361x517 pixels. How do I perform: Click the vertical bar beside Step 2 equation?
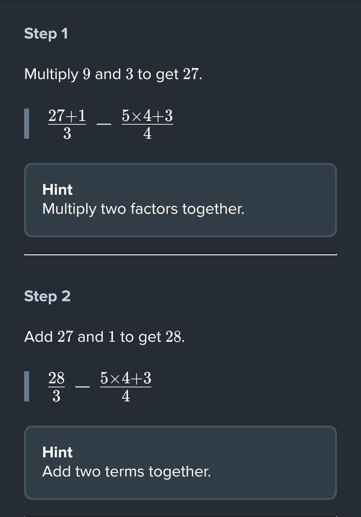coord(27,386)
